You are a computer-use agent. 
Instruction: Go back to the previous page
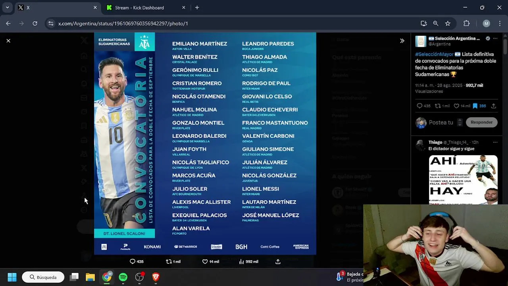[x=8, y=23]
